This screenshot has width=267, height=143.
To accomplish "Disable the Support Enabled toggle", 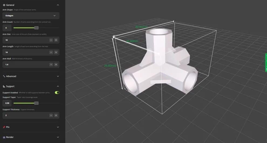I will (x=57, y=93).
